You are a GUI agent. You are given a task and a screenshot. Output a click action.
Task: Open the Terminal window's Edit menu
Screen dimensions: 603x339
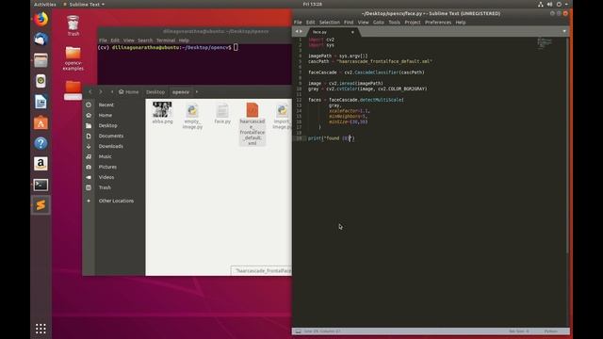click(115, 40)
